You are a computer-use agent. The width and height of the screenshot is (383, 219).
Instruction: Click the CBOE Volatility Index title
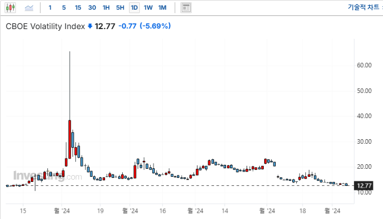(x=45, y=26)
